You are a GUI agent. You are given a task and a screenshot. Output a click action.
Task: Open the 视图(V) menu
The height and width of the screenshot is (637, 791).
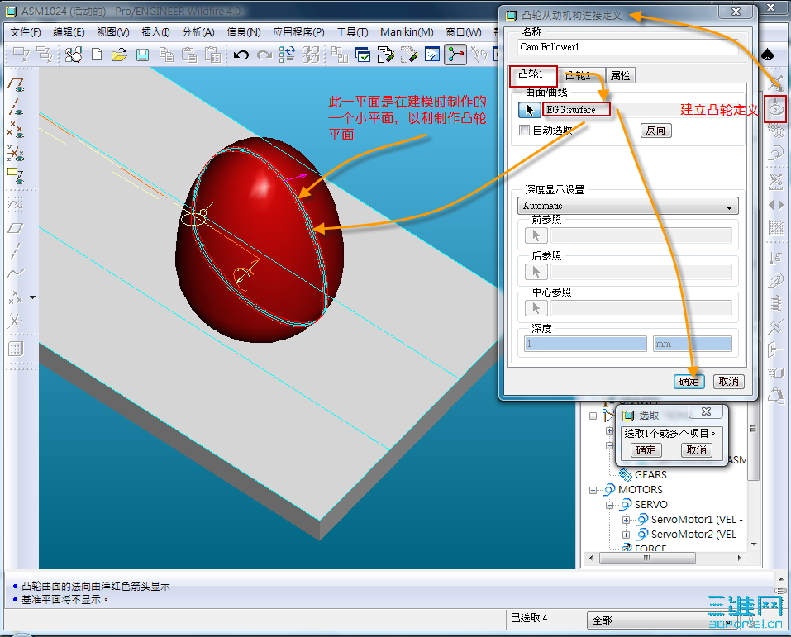[x=113, y=32]
